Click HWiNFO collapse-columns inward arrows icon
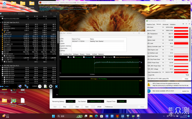 [x=7, y=86]
